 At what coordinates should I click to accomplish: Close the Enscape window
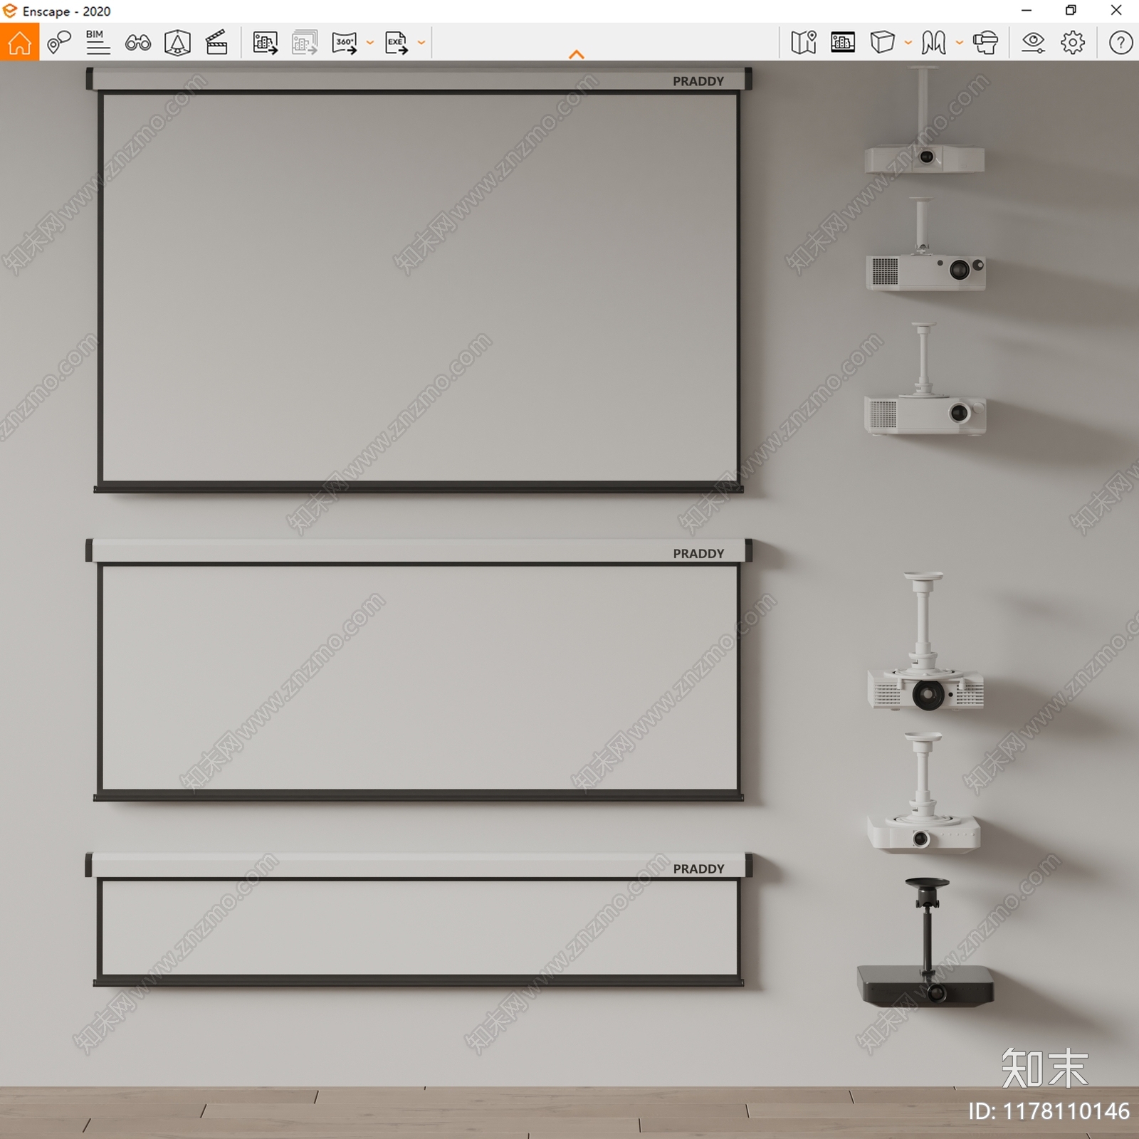tap(1116, 10)
